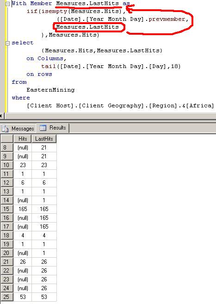Click the EasternMining cube name in the query

pos(50,90)
